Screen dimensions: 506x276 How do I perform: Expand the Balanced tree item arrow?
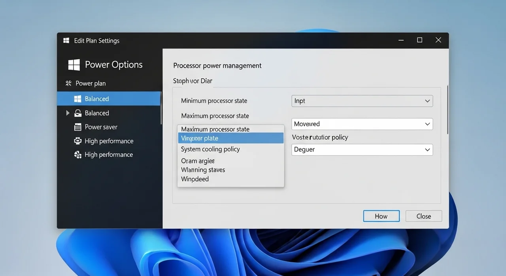(68, 113)
